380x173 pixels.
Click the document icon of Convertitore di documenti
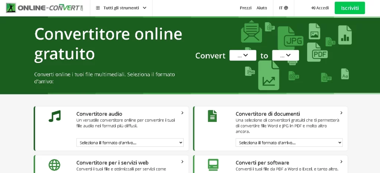coord(212,116)
